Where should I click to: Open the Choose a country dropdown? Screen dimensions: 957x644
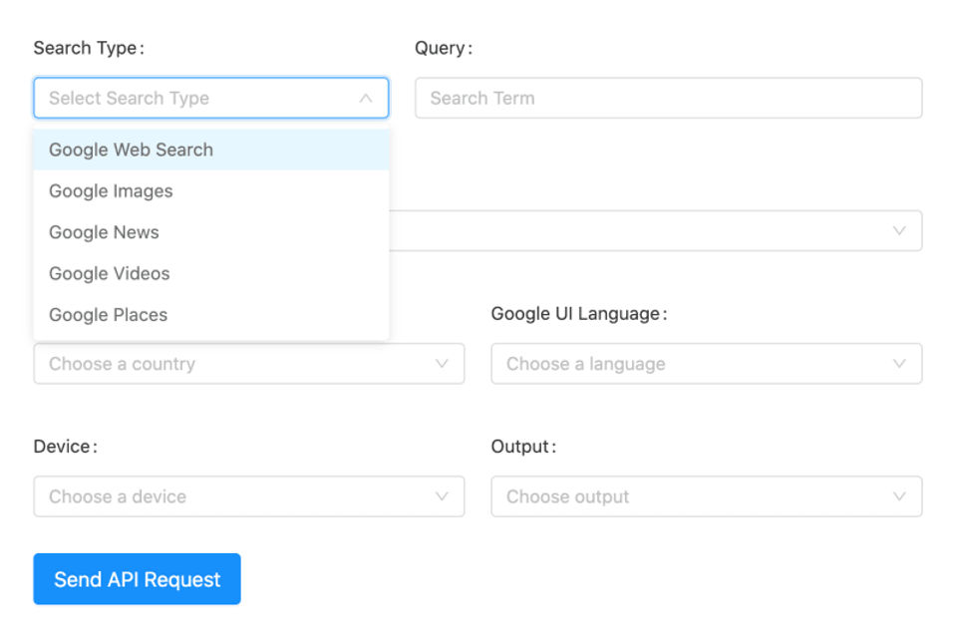(249, 364)
